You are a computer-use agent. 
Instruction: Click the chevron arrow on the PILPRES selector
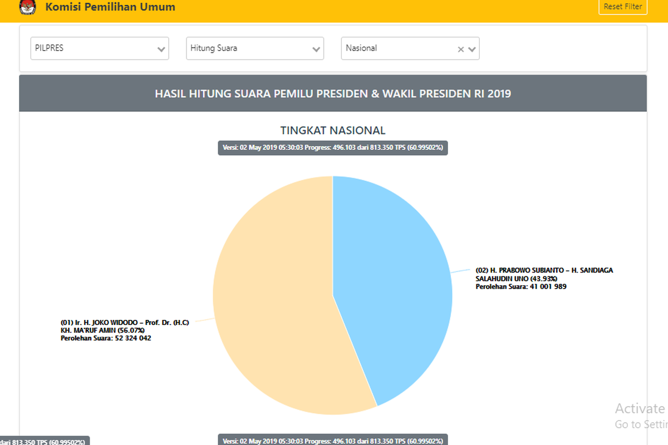(161, 48)
